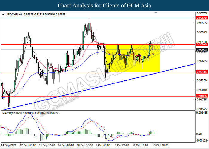Image resolution: width=209 pixels, height=149 pixels.
Task: Select the 0.91866 support price label
Action: pyautogui.click(x=202, y=96)
